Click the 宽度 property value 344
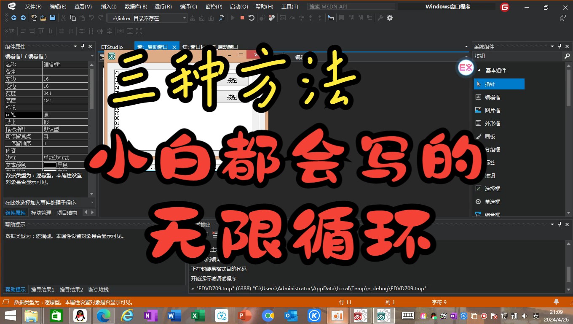This screenshot has width=573, height=324. 65,93
